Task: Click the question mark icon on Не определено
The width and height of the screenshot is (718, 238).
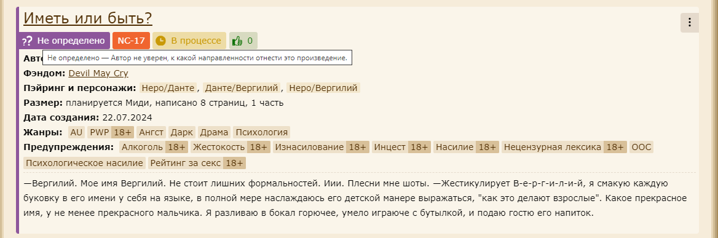Action: coord(28,41)
